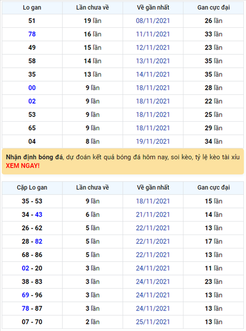The width and height of the screenshot is (246, 331).
Task: Select '17 lần' value for pair 28 - 82
Action: tap(214, 242)
